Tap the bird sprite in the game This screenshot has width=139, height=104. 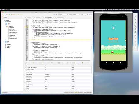[112, 52]
